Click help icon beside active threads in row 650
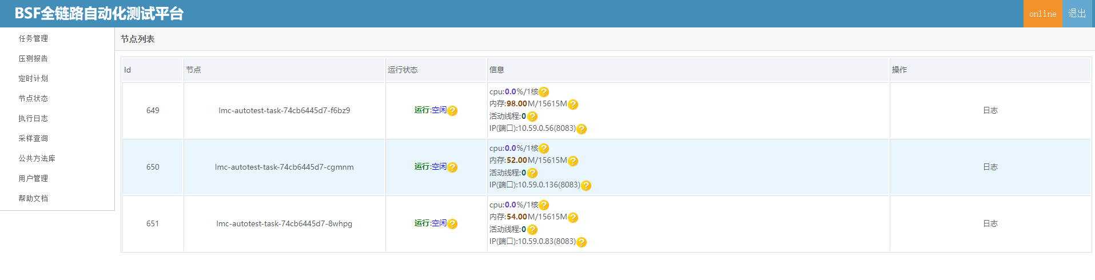Screen dimensions: 1095x280 tap(532, 173)
